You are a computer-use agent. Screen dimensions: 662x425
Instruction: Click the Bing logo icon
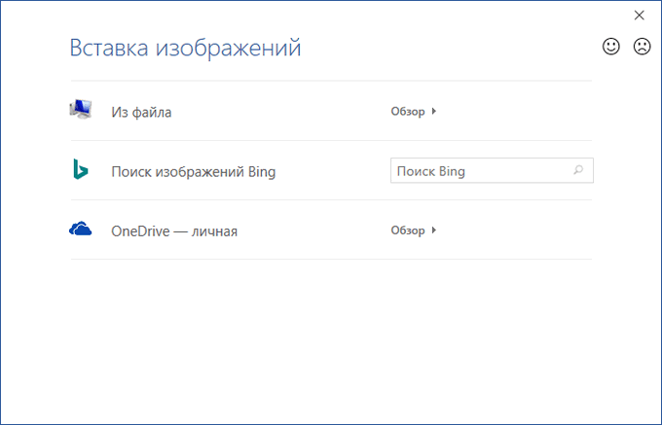80,169
